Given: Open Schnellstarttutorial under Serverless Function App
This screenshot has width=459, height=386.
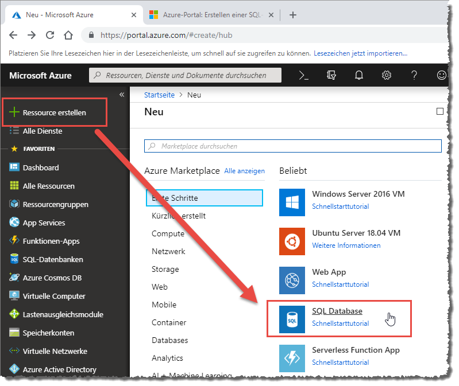Looking at the screenshot, I should [x=340, y=362].
